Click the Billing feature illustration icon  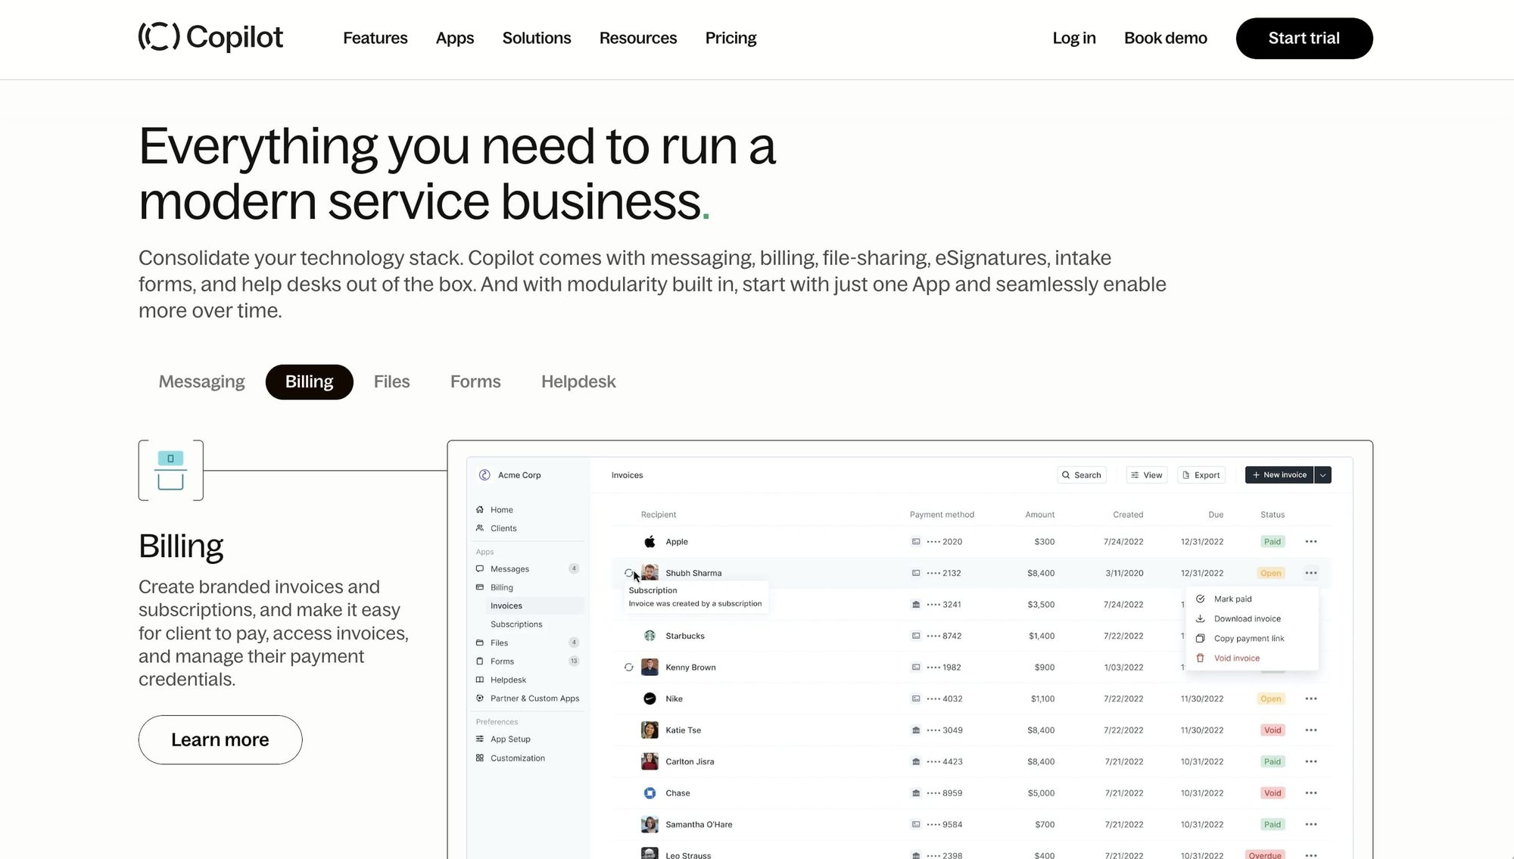170,470
